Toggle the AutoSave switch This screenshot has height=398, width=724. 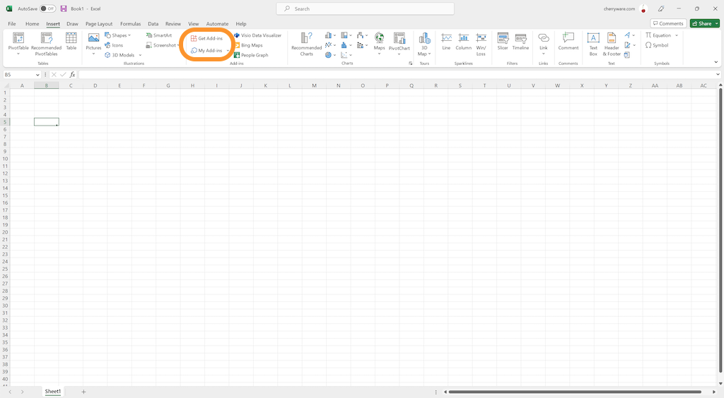[x=47, y=8]
